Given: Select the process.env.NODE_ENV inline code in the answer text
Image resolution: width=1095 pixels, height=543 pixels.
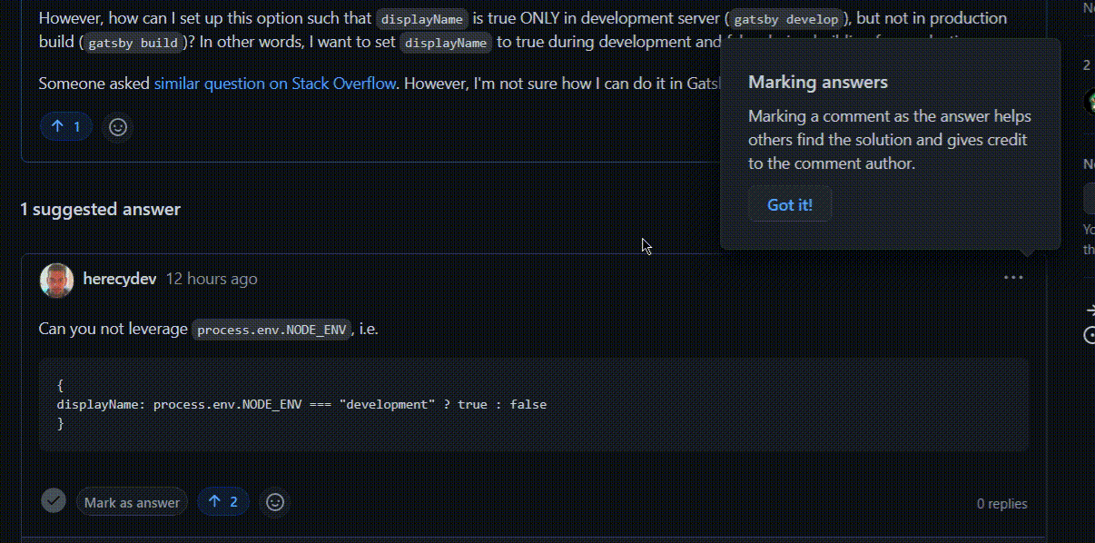Looking at the screenshot, I should 271,330.
